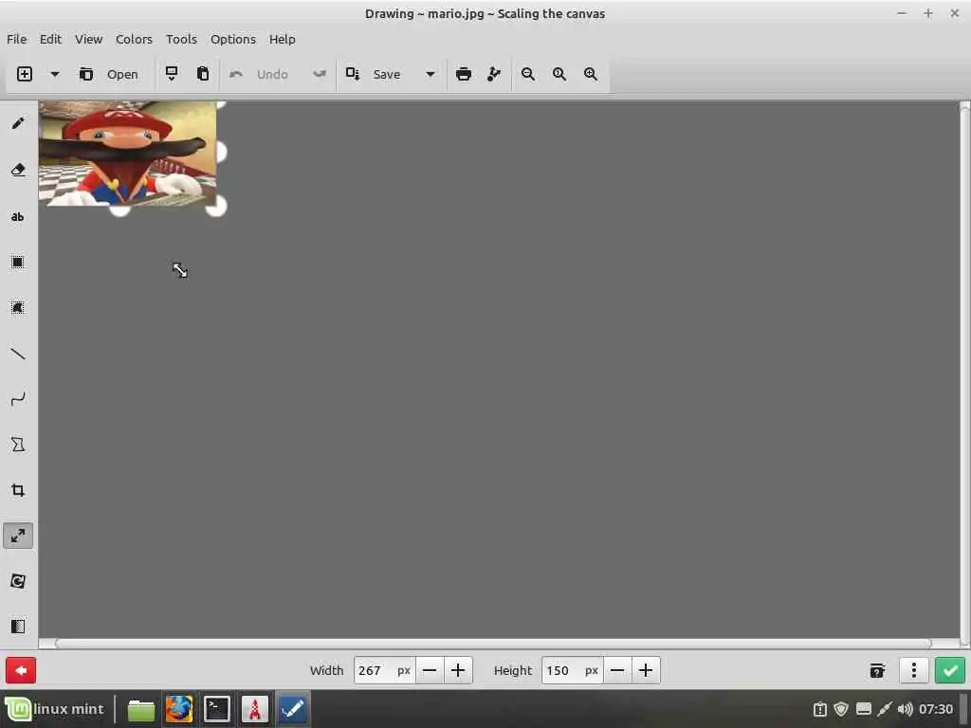Expand the Save options dropdown arrow
This screenshot has width=971, height=728.
[431, 74]
